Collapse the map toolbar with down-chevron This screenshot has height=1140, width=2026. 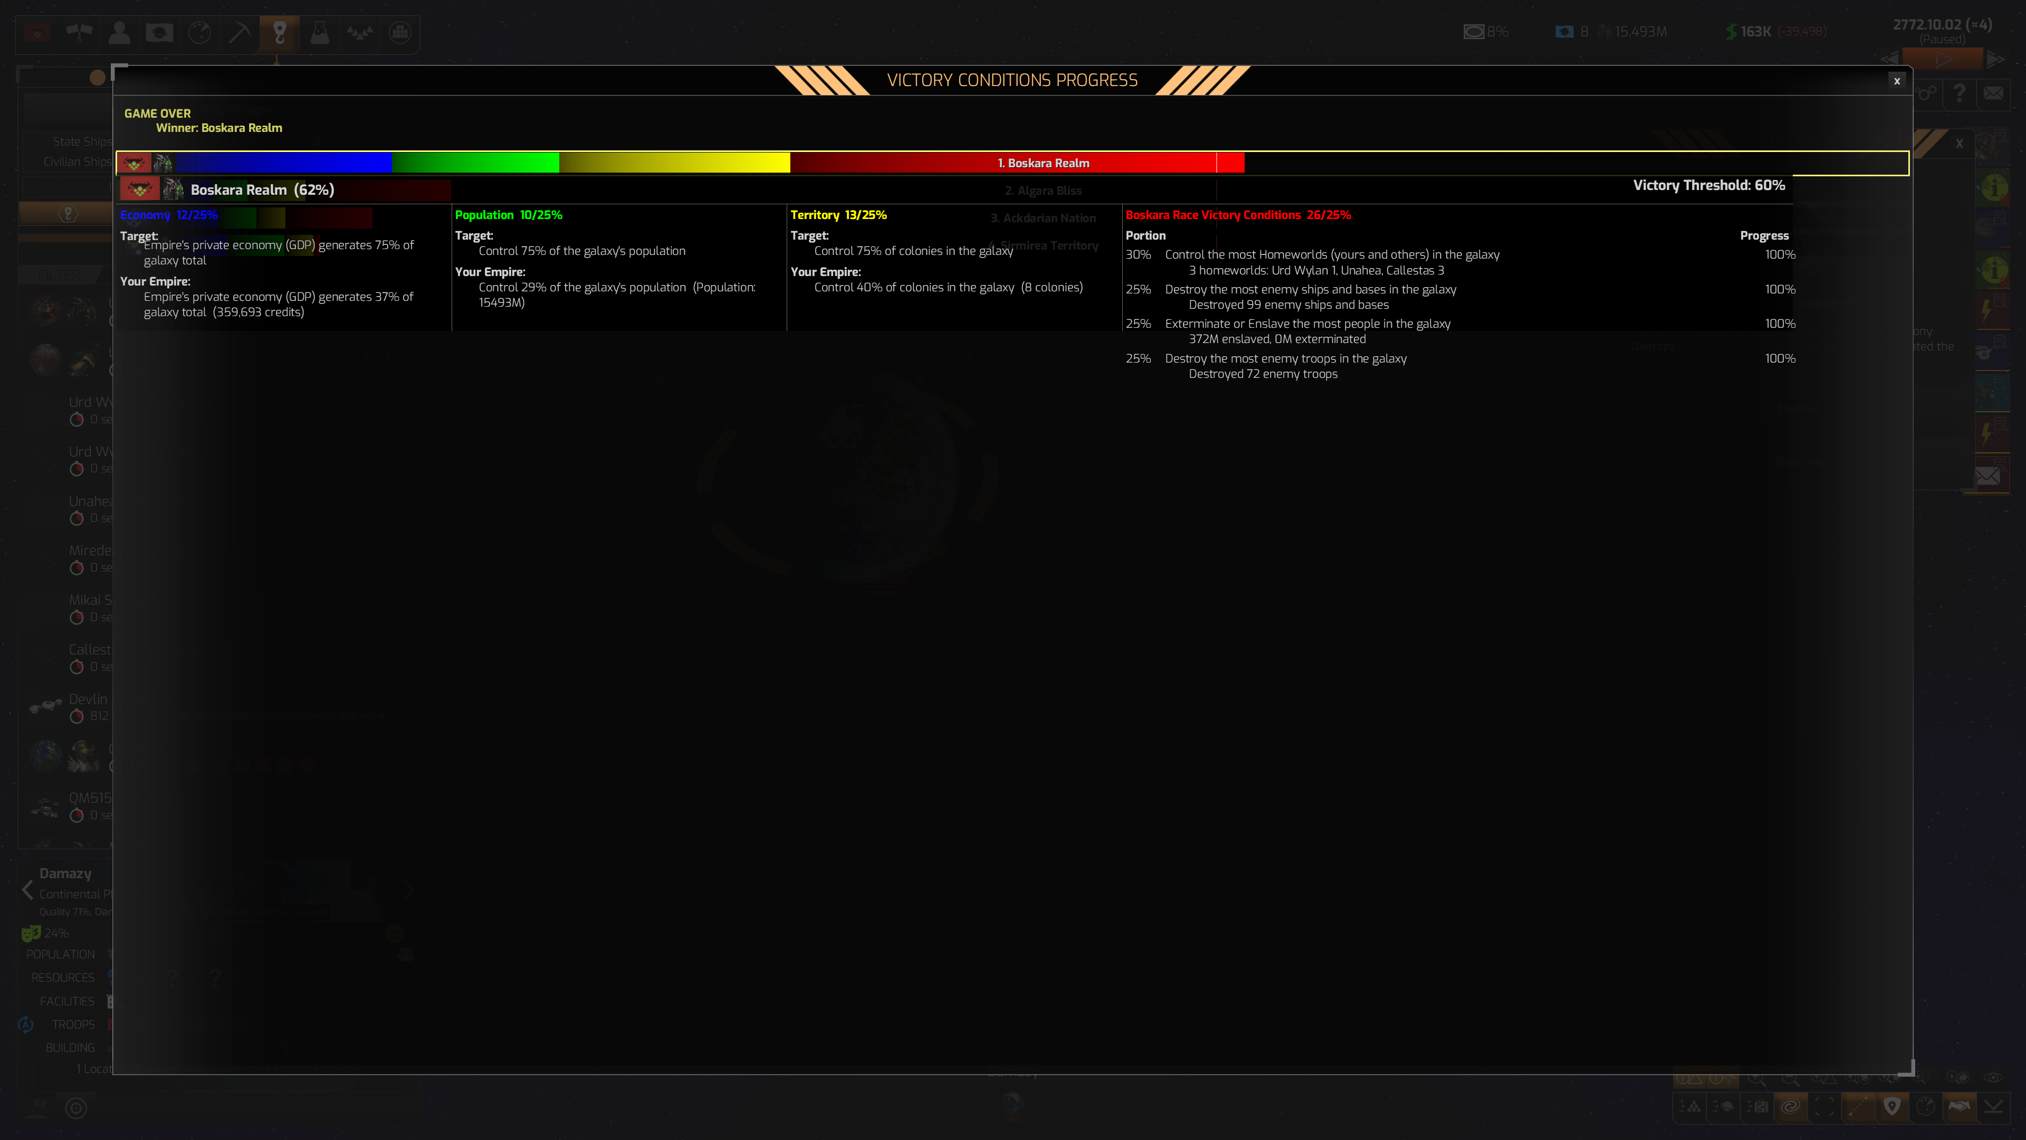pos(1992,1106)
